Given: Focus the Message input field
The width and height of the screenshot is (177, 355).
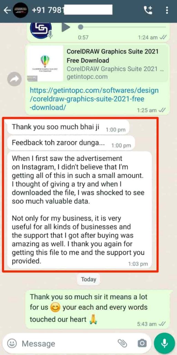Looking at the screenshot, I should pyautogui.click(x=68, y=344).
